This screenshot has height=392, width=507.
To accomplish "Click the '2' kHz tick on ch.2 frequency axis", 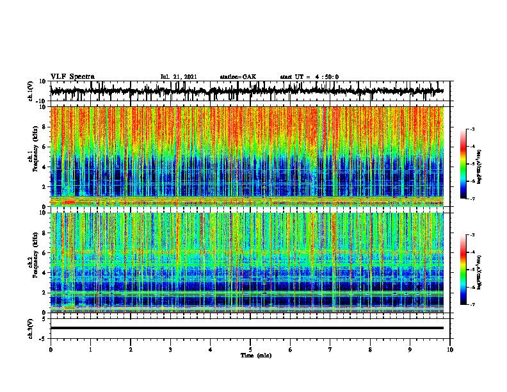I will pos(44,293).
